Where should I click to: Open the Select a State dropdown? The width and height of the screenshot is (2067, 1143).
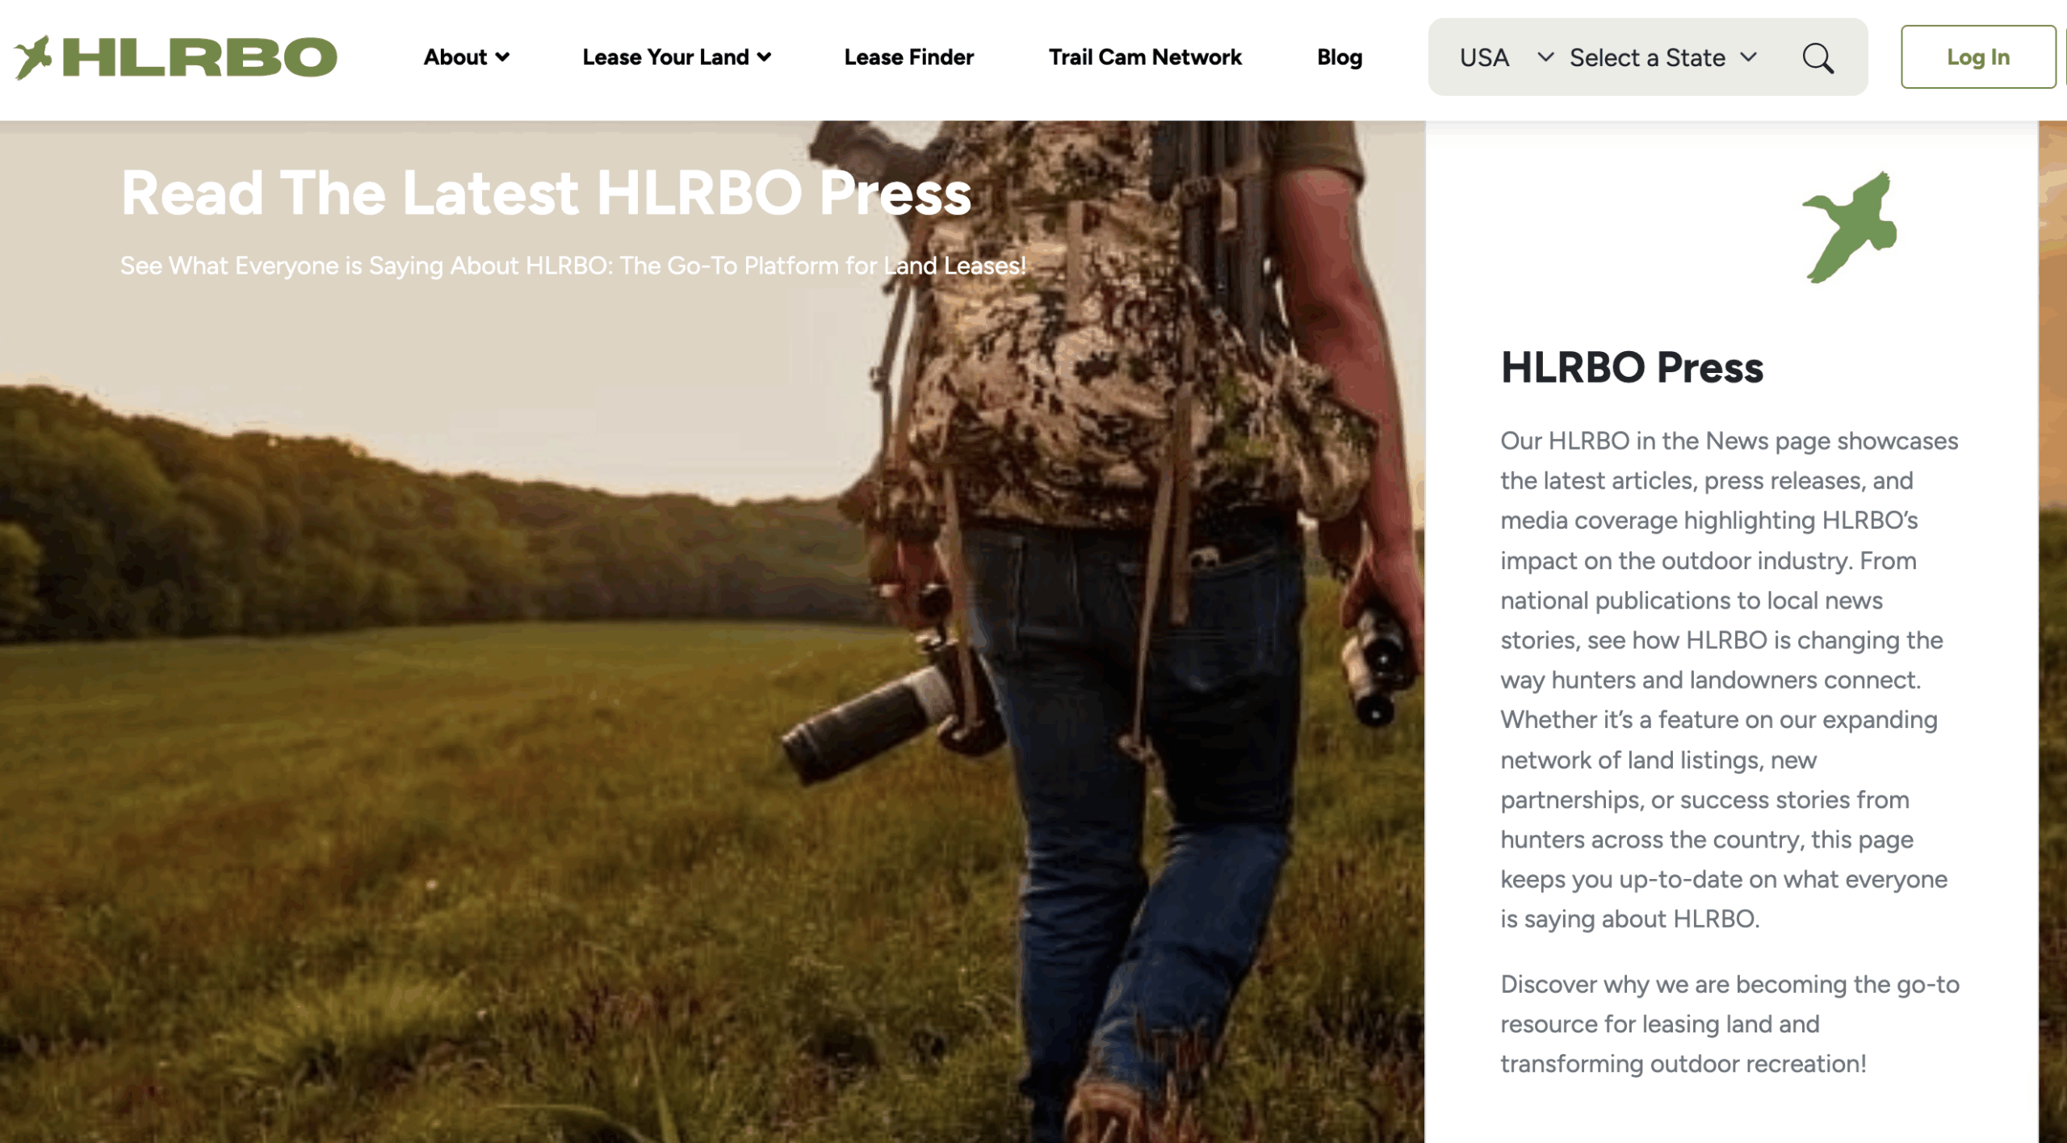[x=1646, y=58]
